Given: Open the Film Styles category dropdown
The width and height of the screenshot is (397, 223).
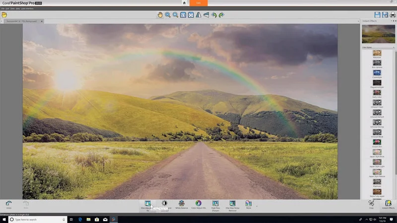Looking at the screenshot, I should tap(378, 47).
